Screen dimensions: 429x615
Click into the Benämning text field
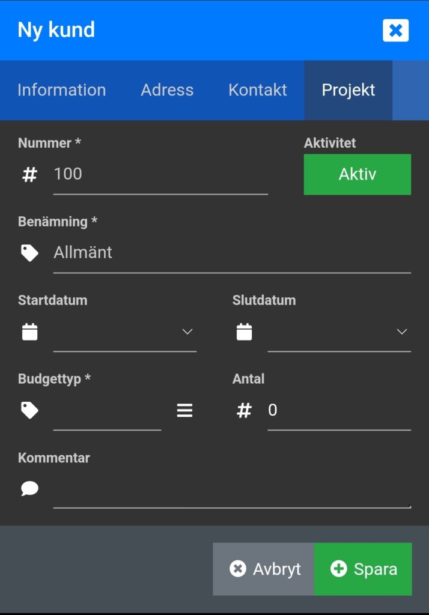click(x=232, y=253)
